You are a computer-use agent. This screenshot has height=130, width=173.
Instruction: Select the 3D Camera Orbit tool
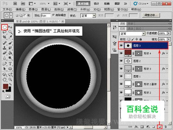point(10,75)
